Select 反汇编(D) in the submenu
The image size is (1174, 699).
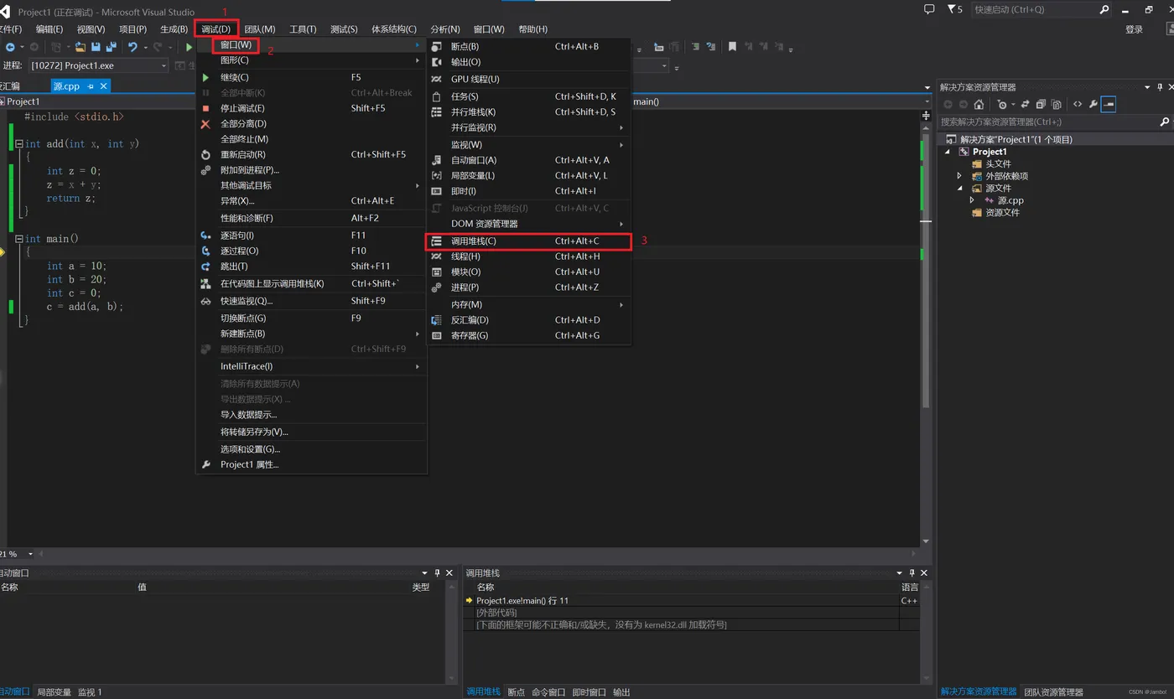[528, 320]
